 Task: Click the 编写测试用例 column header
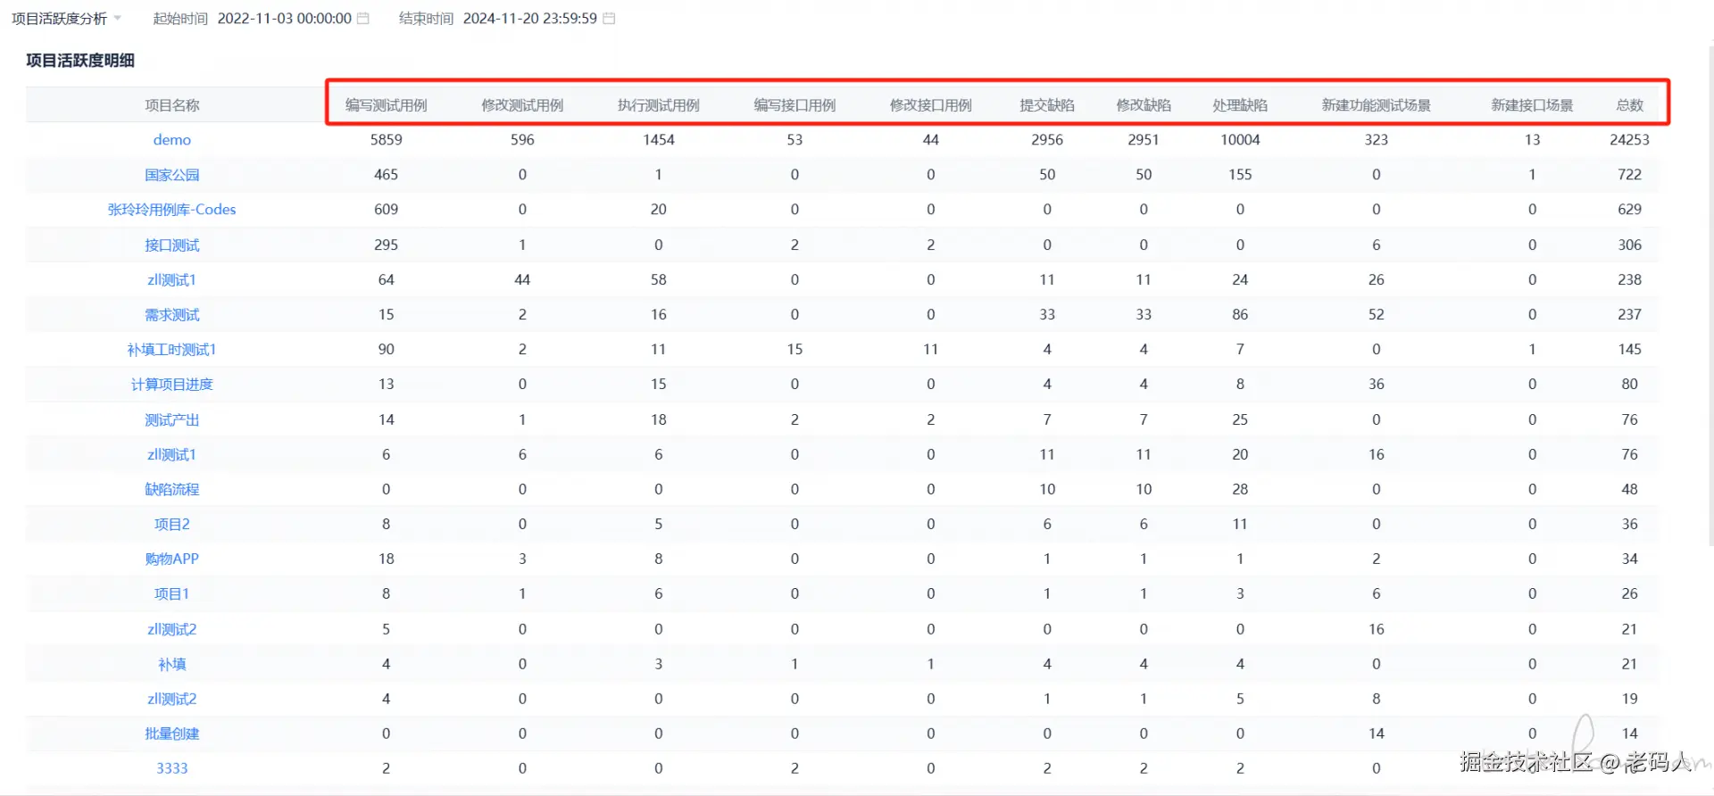pos(386,105)
